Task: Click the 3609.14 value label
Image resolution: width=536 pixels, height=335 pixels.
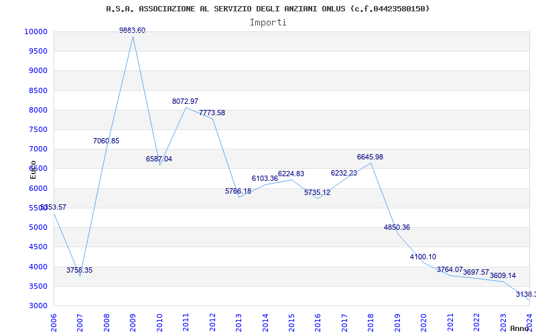Action: tap(503, 275)
